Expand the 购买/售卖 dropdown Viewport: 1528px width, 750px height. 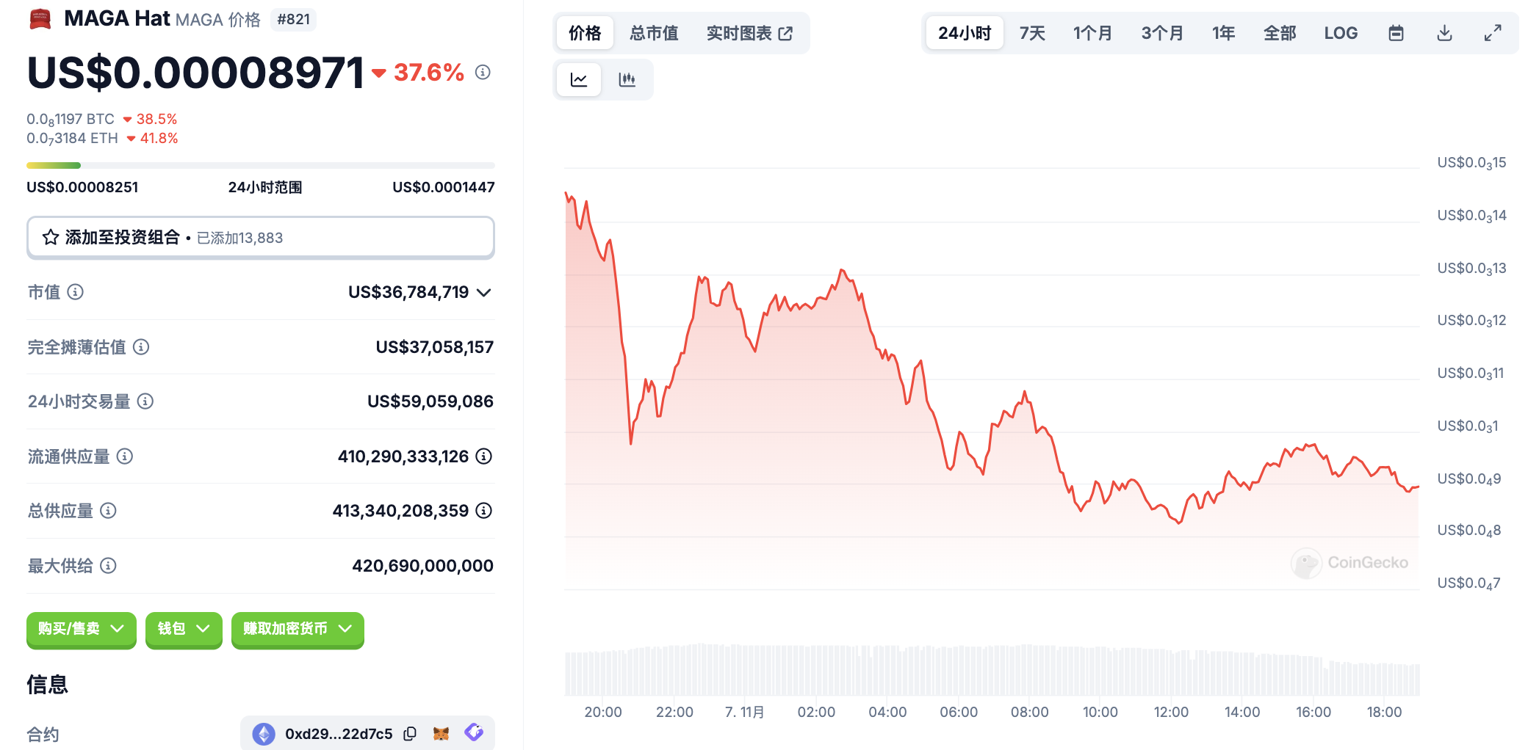pos(81,629)
